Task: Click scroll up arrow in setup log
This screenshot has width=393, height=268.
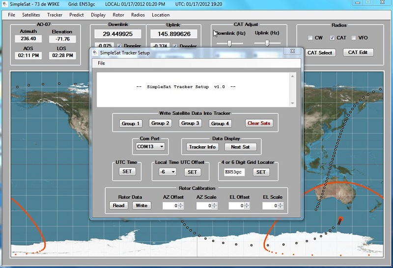Action: click(x=292, y=76)
